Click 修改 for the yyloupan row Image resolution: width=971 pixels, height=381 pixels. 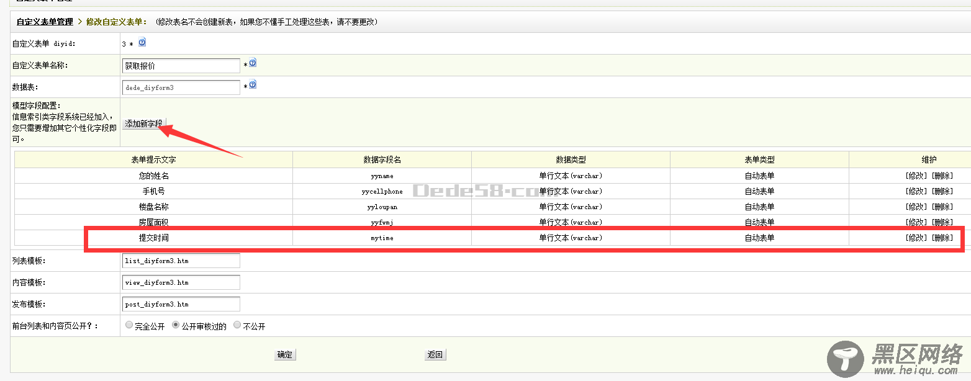point(916,207)
